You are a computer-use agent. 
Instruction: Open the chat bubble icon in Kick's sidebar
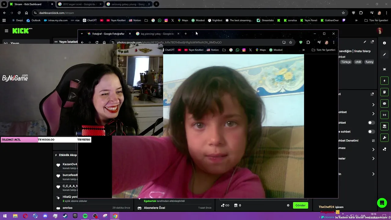[384, 104]
